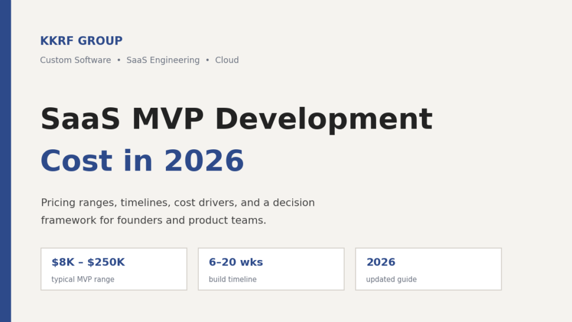Click the typical MVP range caption

(83, 280)
